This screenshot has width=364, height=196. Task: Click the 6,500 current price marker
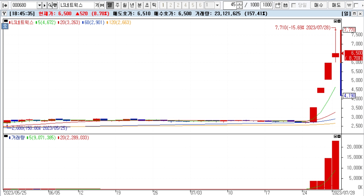[353, 55]
